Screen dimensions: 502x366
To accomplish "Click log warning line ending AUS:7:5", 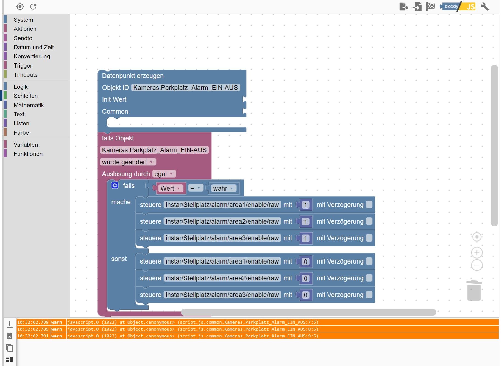I will [x=258, y=322].
